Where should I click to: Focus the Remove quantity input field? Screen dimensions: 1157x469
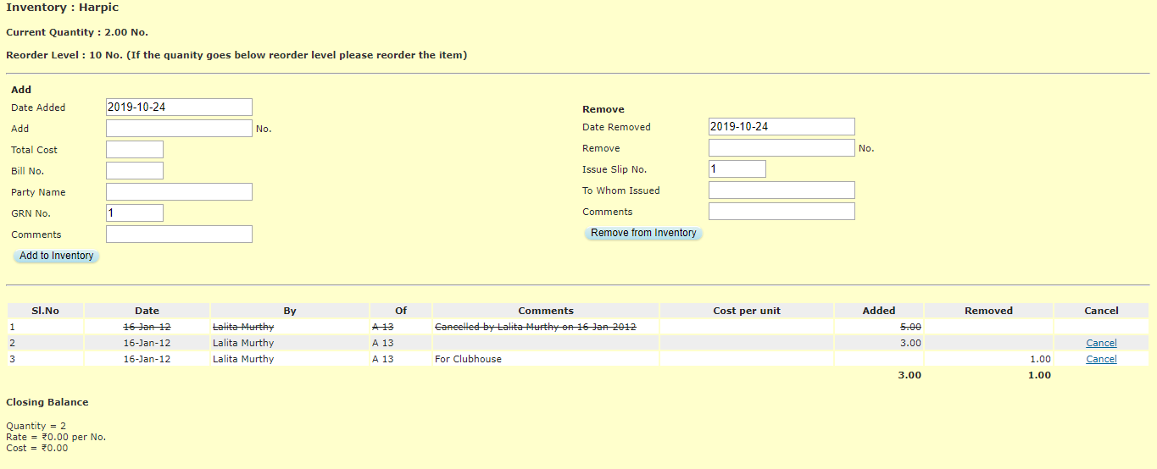click(782, 148)
